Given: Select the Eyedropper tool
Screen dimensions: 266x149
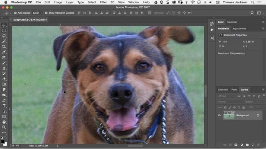Looking at the screenshot, I should [x=4, y=52].
